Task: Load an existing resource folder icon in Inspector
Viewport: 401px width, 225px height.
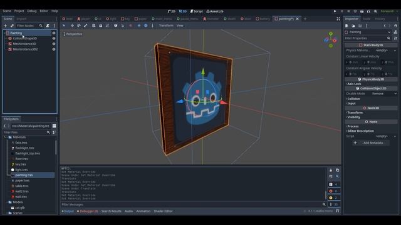Action: (353, 26)
